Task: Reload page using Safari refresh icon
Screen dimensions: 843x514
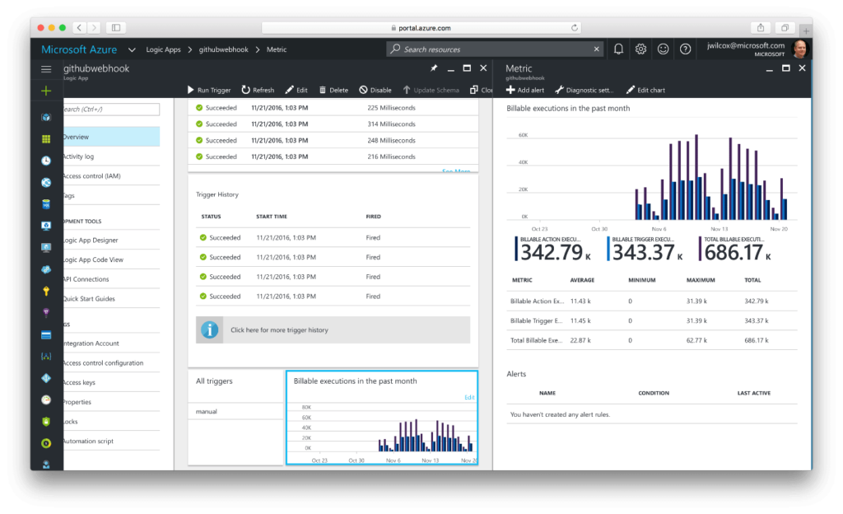Action: tap(575, 28)
